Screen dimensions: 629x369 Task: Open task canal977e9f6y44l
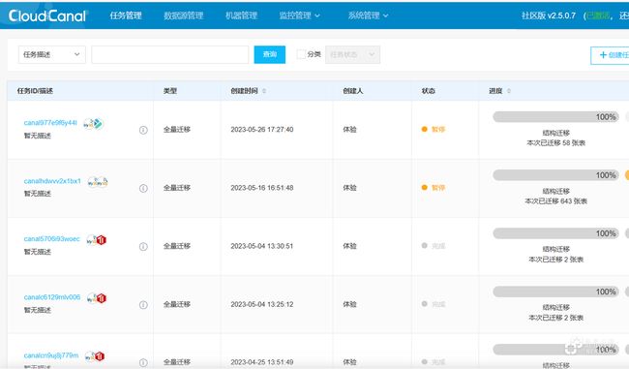(x=50, y=122)
